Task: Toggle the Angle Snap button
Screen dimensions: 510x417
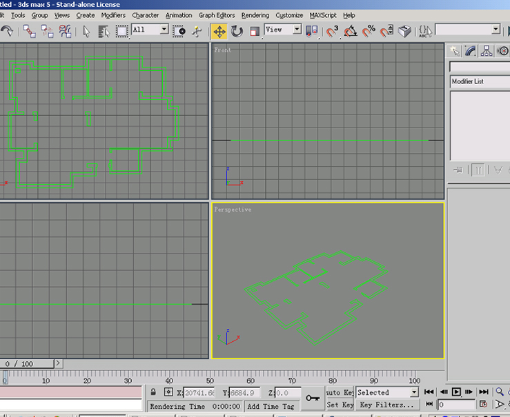Action: point(351,31)
